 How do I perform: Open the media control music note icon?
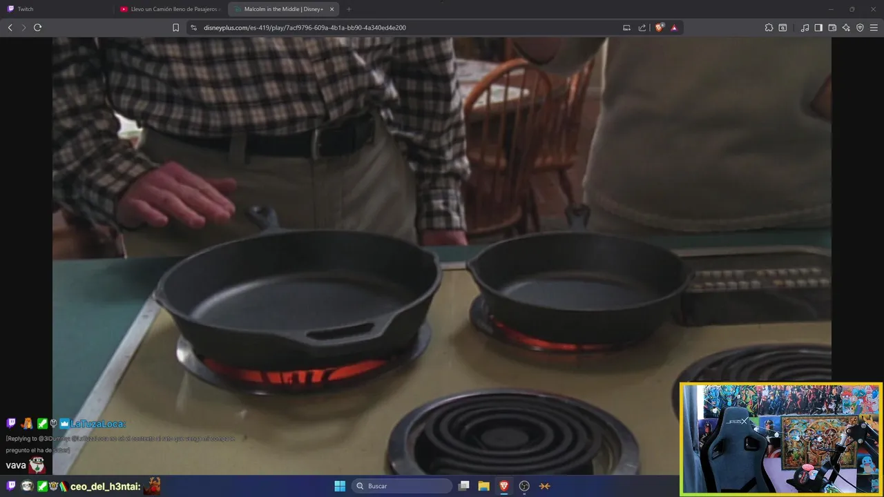tap(805, 28)
